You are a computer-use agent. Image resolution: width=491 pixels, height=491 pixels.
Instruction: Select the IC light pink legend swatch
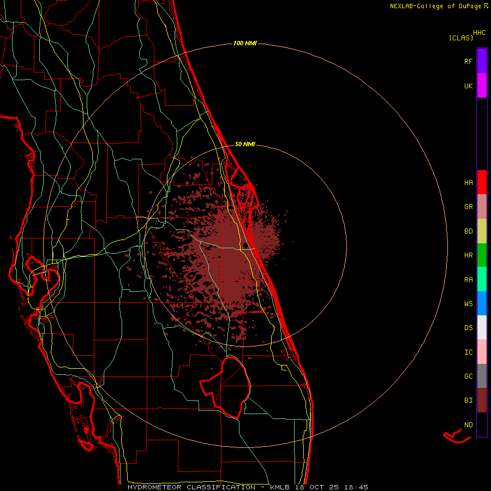click(x=482, y=352)
